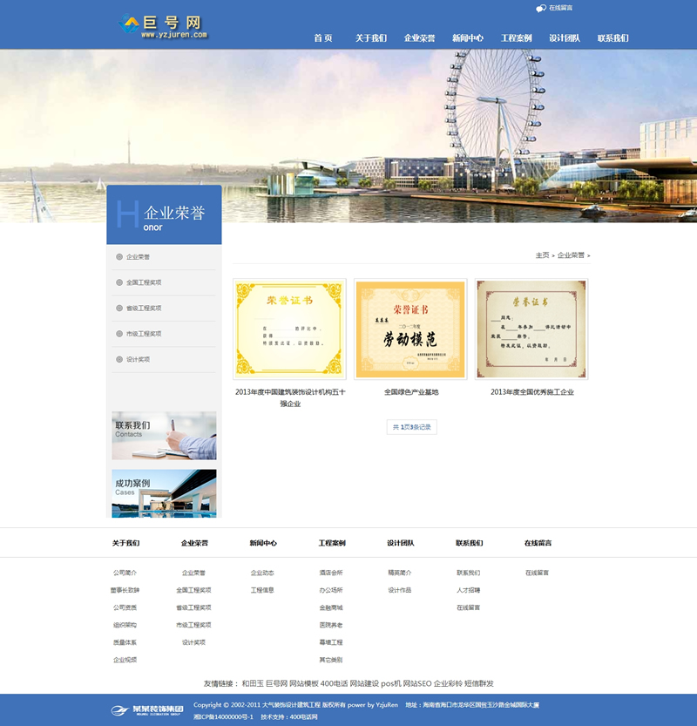
Task: Select 首页 in the top navigation bar
Action: click(322, 38)
